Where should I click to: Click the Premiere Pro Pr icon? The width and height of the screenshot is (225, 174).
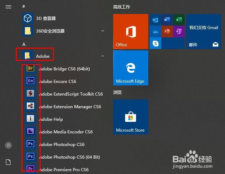pyautogui.click(x=30, y=169)
